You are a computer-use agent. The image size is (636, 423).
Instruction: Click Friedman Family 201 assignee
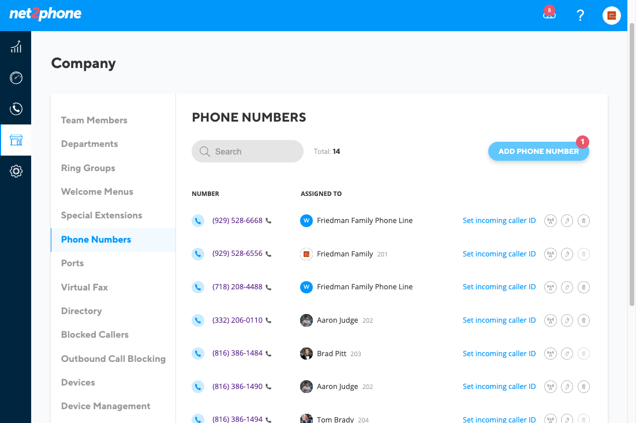click(343, 254)
